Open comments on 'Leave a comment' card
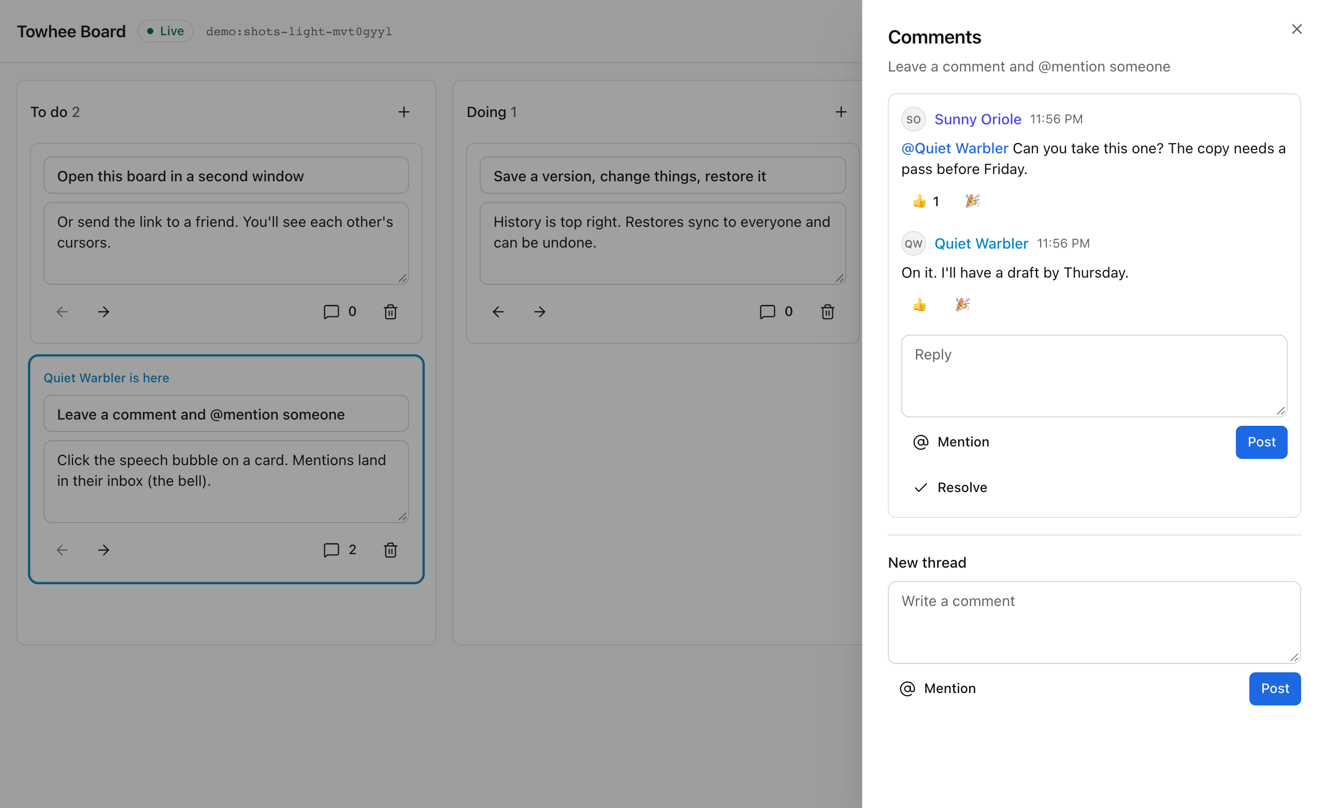The image size is (1326, 808). tap(340, 550)
